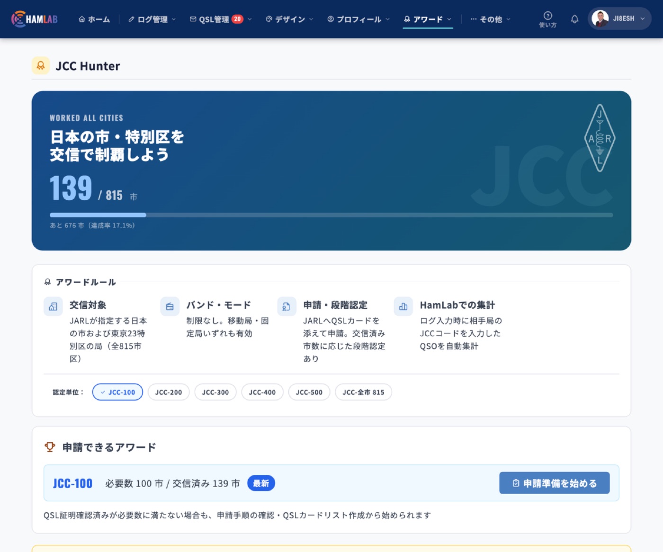Click the HamLabでの集計 chart icon
This screenshot has width=663, height=552.
(x=403, y=306)
